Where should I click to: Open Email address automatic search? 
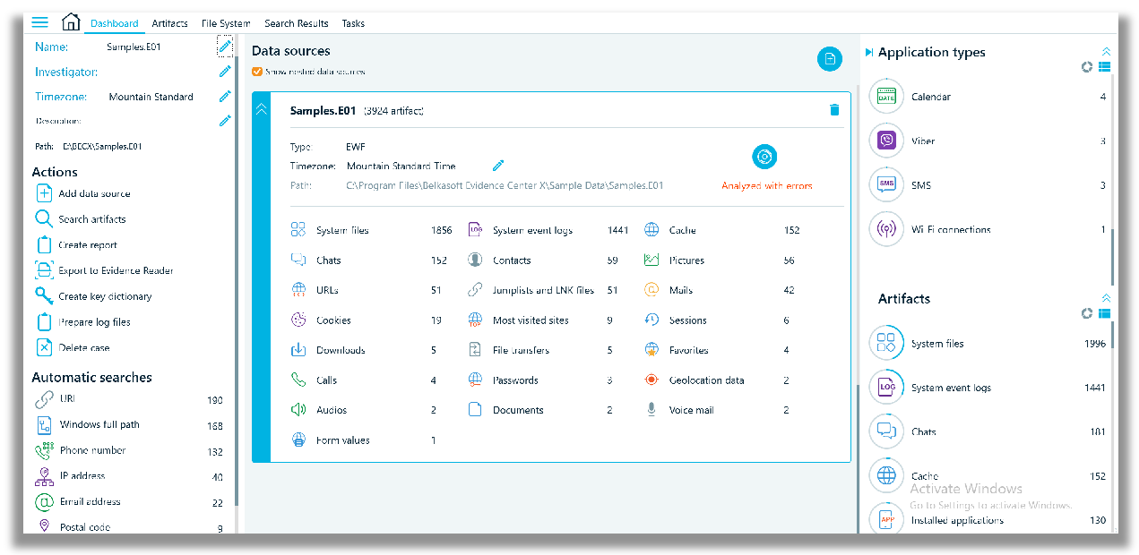point(129,502)
